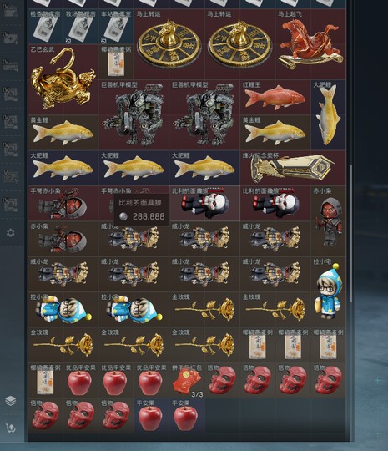
Task: Select the 车站售票室 keycard
Action: click(x=116, y=27)
